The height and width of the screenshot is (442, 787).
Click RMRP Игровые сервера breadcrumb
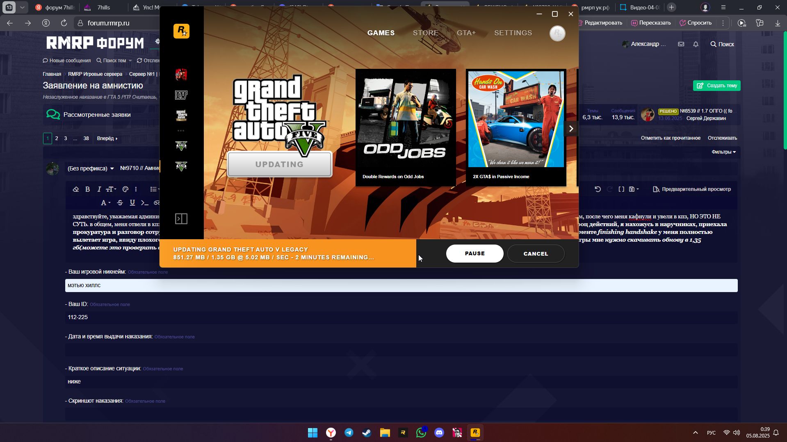point(95,74)
